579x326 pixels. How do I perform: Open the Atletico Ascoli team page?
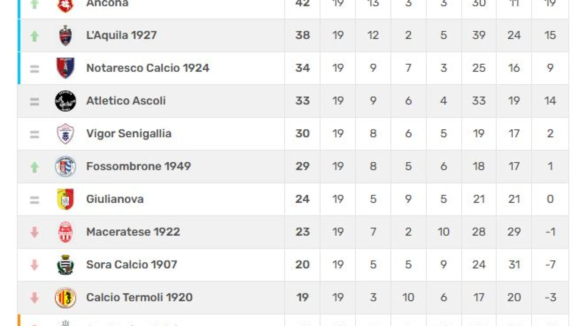tap(126, 101)
